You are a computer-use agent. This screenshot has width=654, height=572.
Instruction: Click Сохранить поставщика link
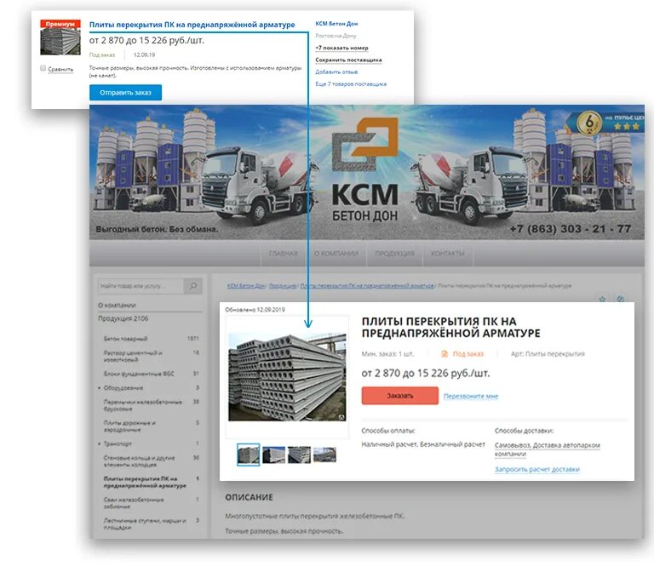coord(348,60)
